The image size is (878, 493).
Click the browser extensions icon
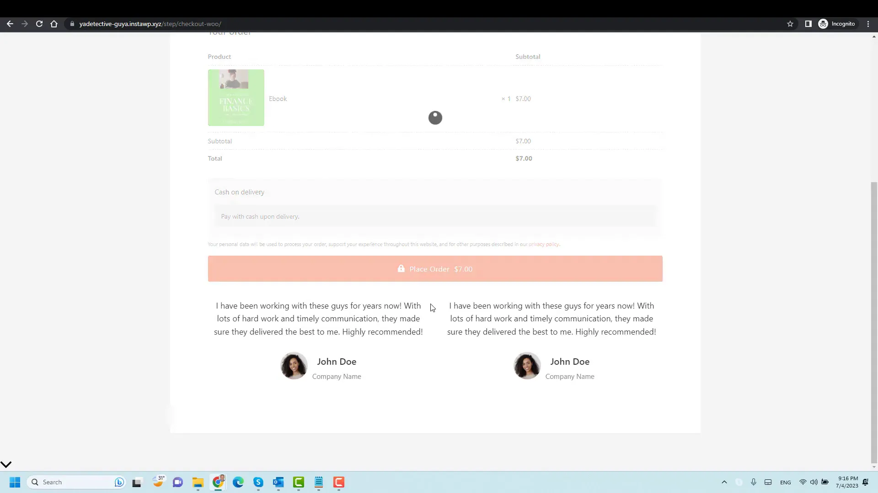[x=808, y=23]
